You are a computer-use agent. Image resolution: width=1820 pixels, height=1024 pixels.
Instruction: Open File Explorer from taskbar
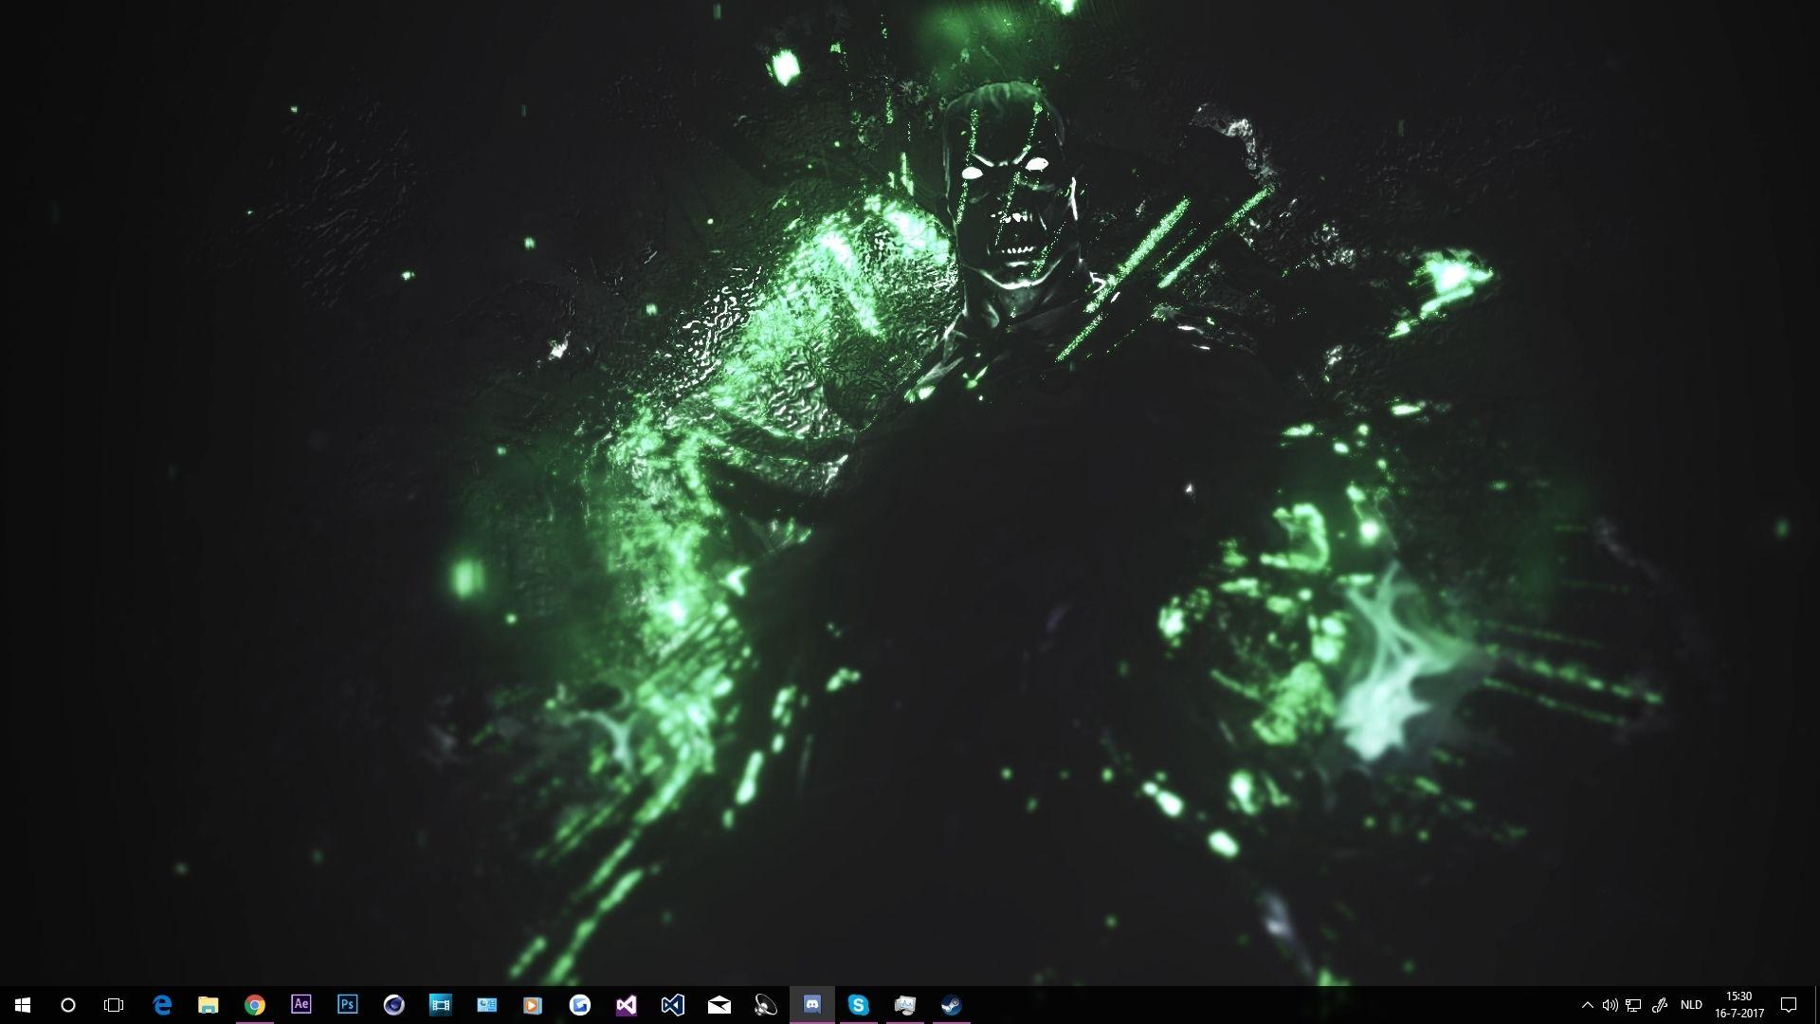[x=209, y=1005]
